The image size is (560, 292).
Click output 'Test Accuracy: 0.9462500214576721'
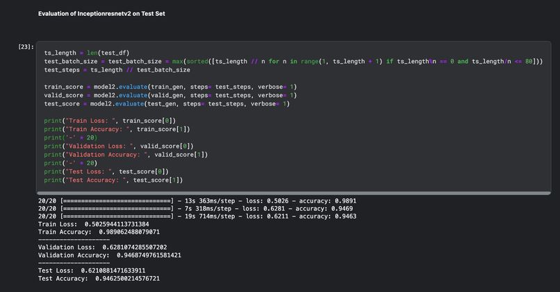99,278
